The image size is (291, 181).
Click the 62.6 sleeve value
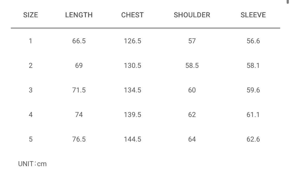(x=253, y=139)
